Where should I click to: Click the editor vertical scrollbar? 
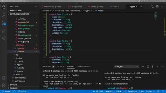[165, 38]
